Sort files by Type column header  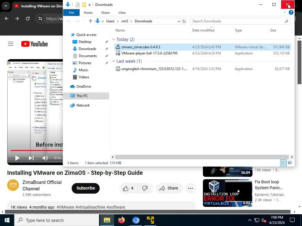click(238, 30)
